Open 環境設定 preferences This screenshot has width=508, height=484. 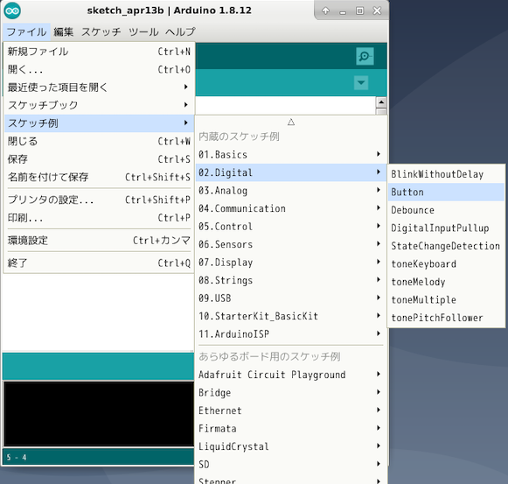click(x=99, y=241)
